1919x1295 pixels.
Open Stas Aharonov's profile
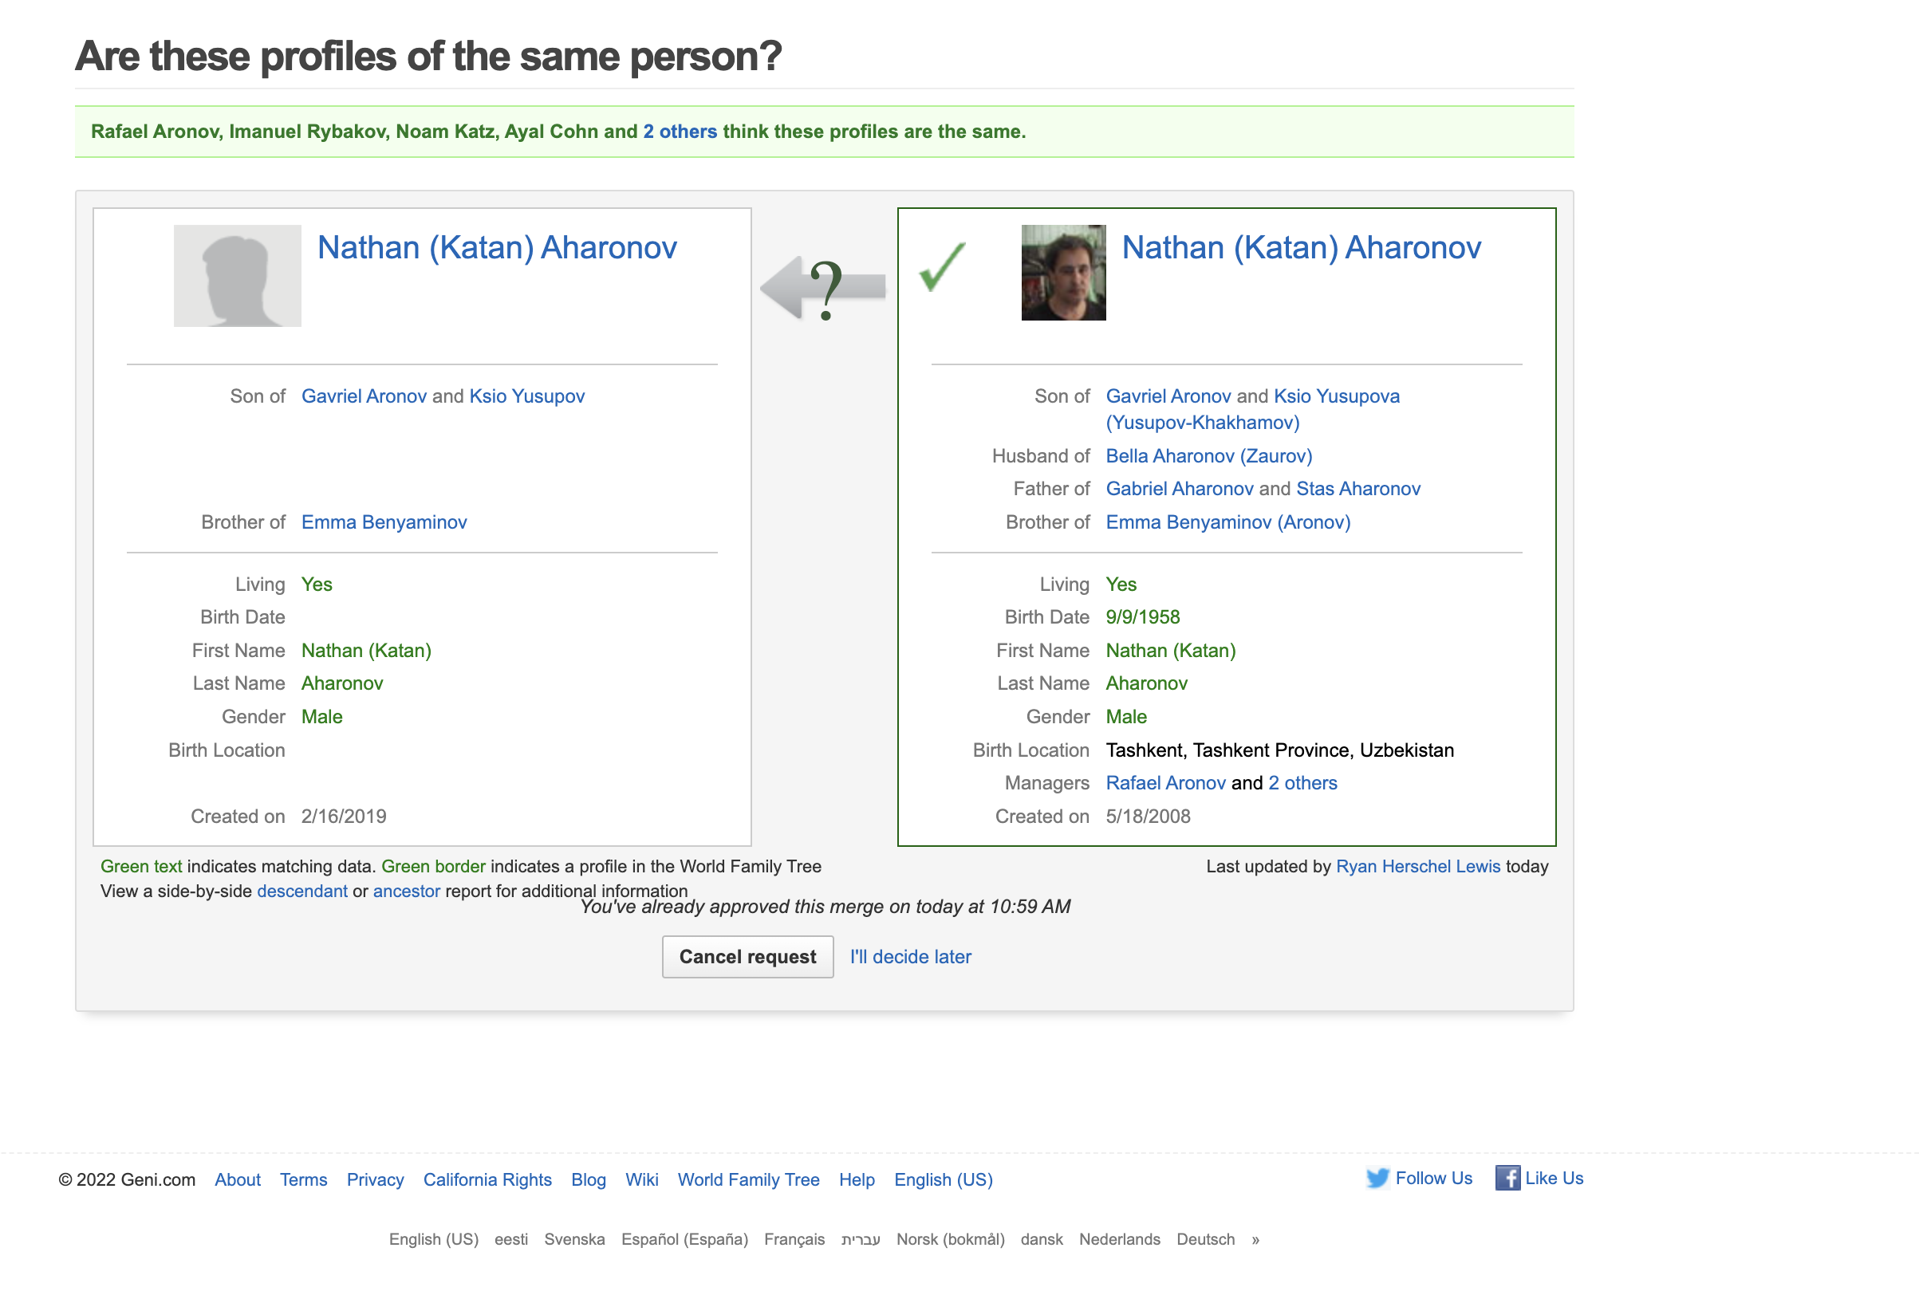(x=1357, y=489)
